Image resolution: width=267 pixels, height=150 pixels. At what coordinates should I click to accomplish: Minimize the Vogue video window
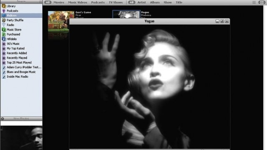tap(217, 21)
